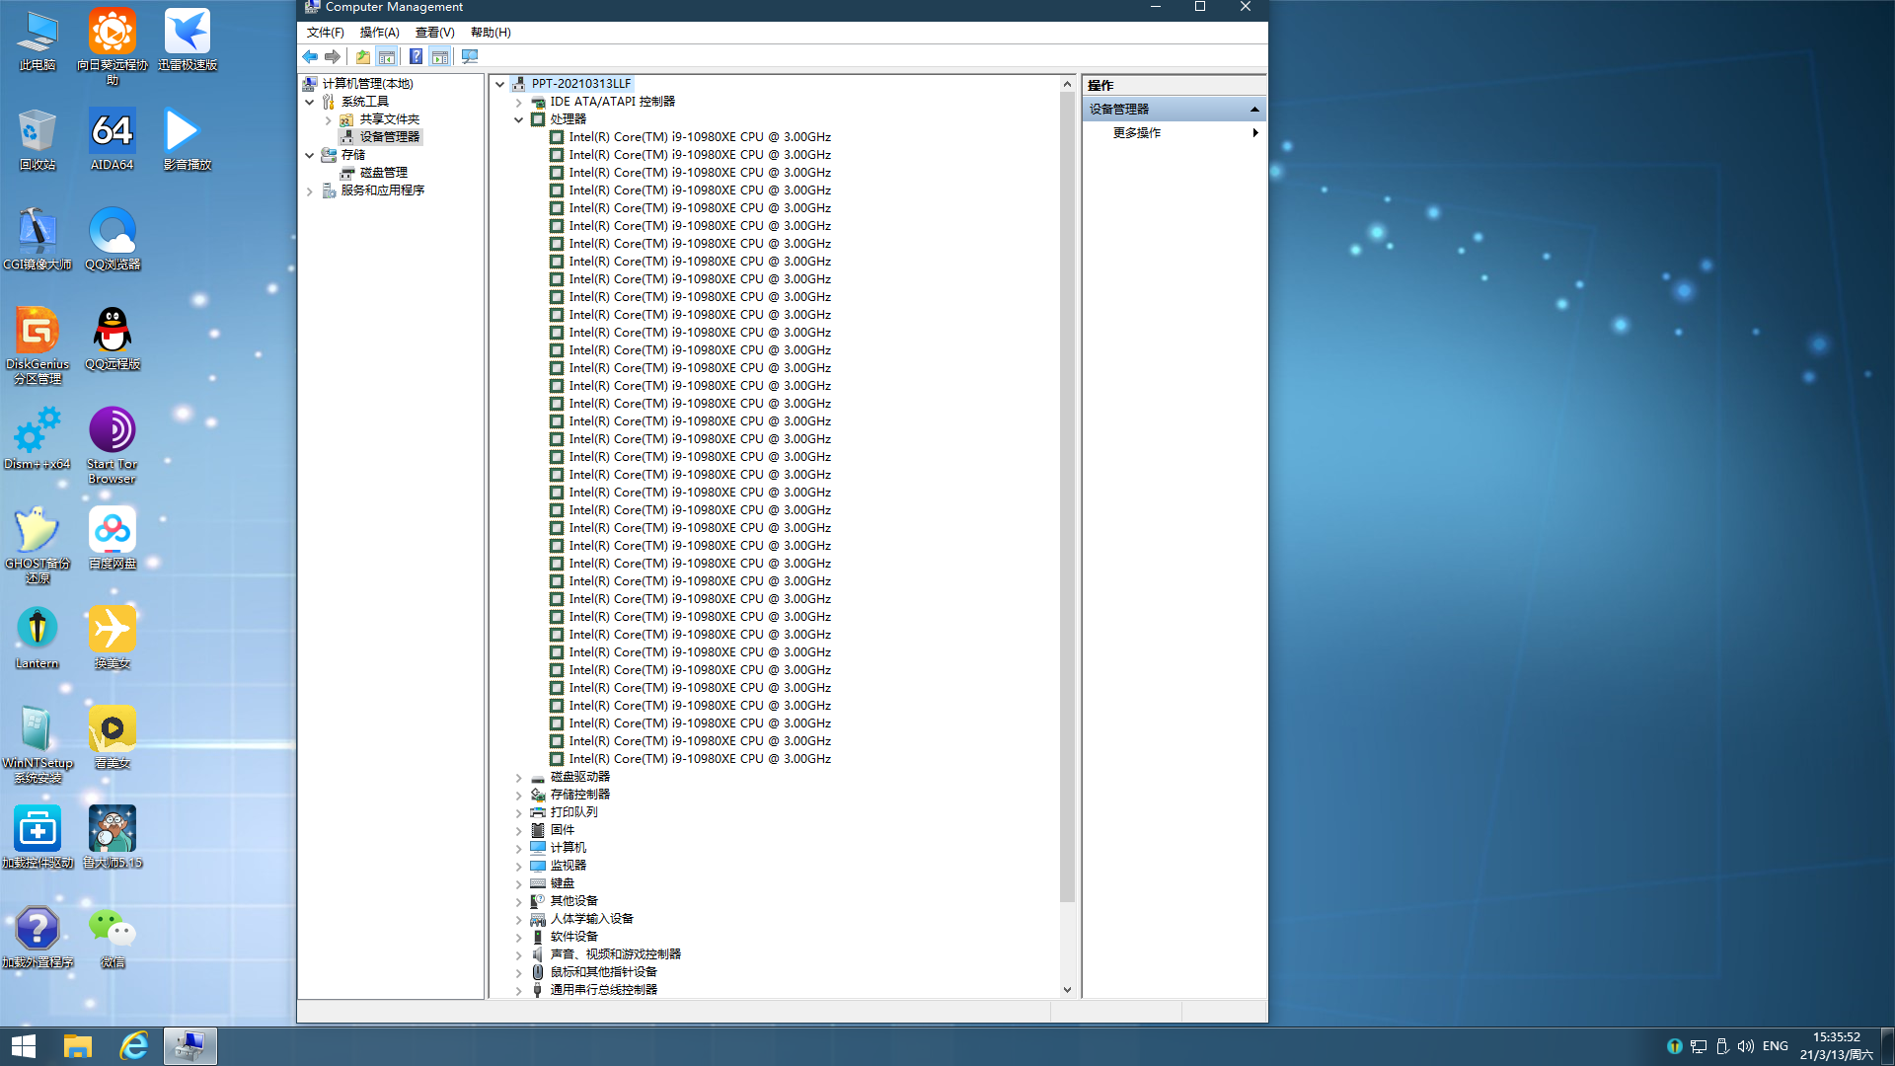
Task: Expand the 存储控制器 node
Action: pyautogui.click(x=518, y=795)
